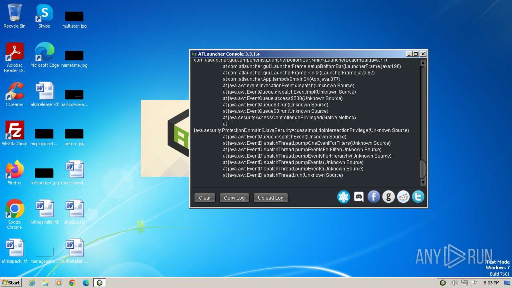Select listingsvalid.rtf desktop document
512x288 pixels.
tap(44, 212)
